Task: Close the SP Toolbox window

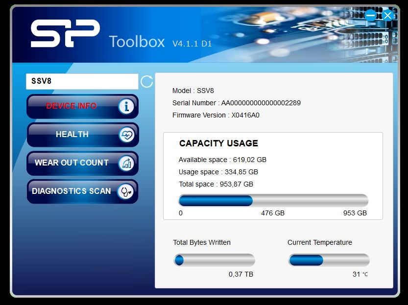Action: pos(388,15)
